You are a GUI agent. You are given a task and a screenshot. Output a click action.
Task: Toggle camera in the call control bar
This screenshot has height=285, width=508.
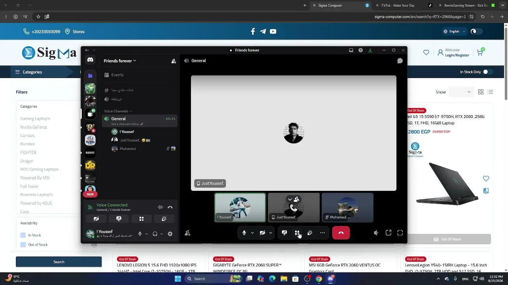[262, 233]
